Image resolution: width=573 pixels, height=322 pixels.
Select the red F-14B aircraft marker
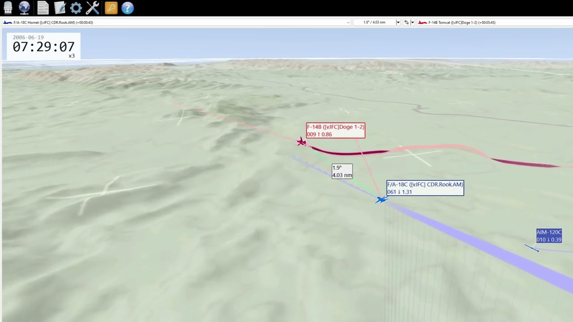pos(301,142)
